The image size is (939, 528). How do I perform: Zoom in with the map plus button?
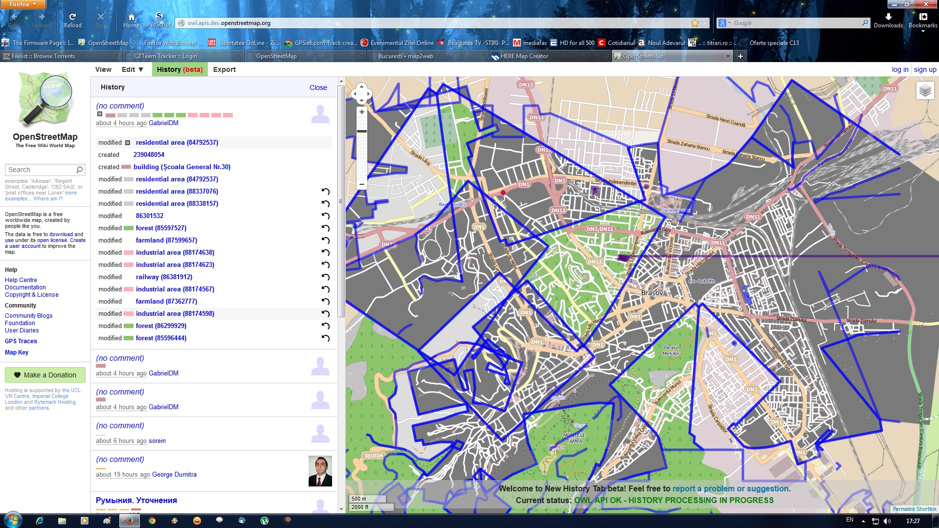[x=361, y=112]
